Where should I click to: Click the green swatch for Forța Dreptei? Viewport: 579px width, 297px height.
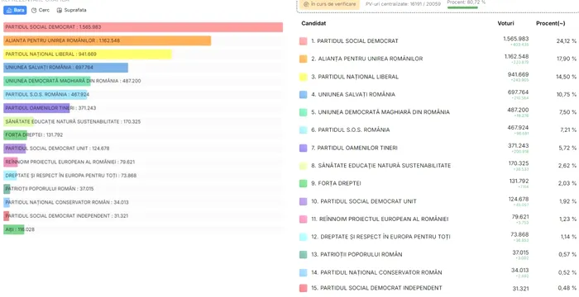(x=304, y=183)
